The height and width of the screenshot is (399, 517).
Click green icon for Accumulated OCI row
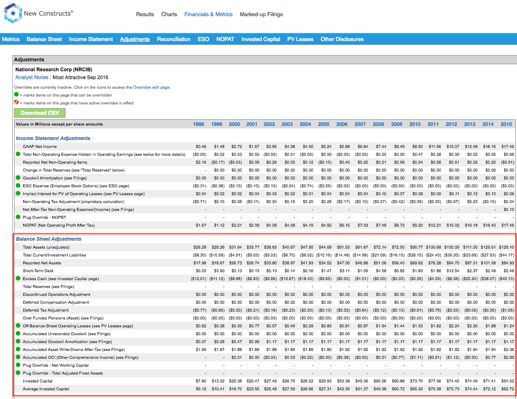(x=18, y=357)
